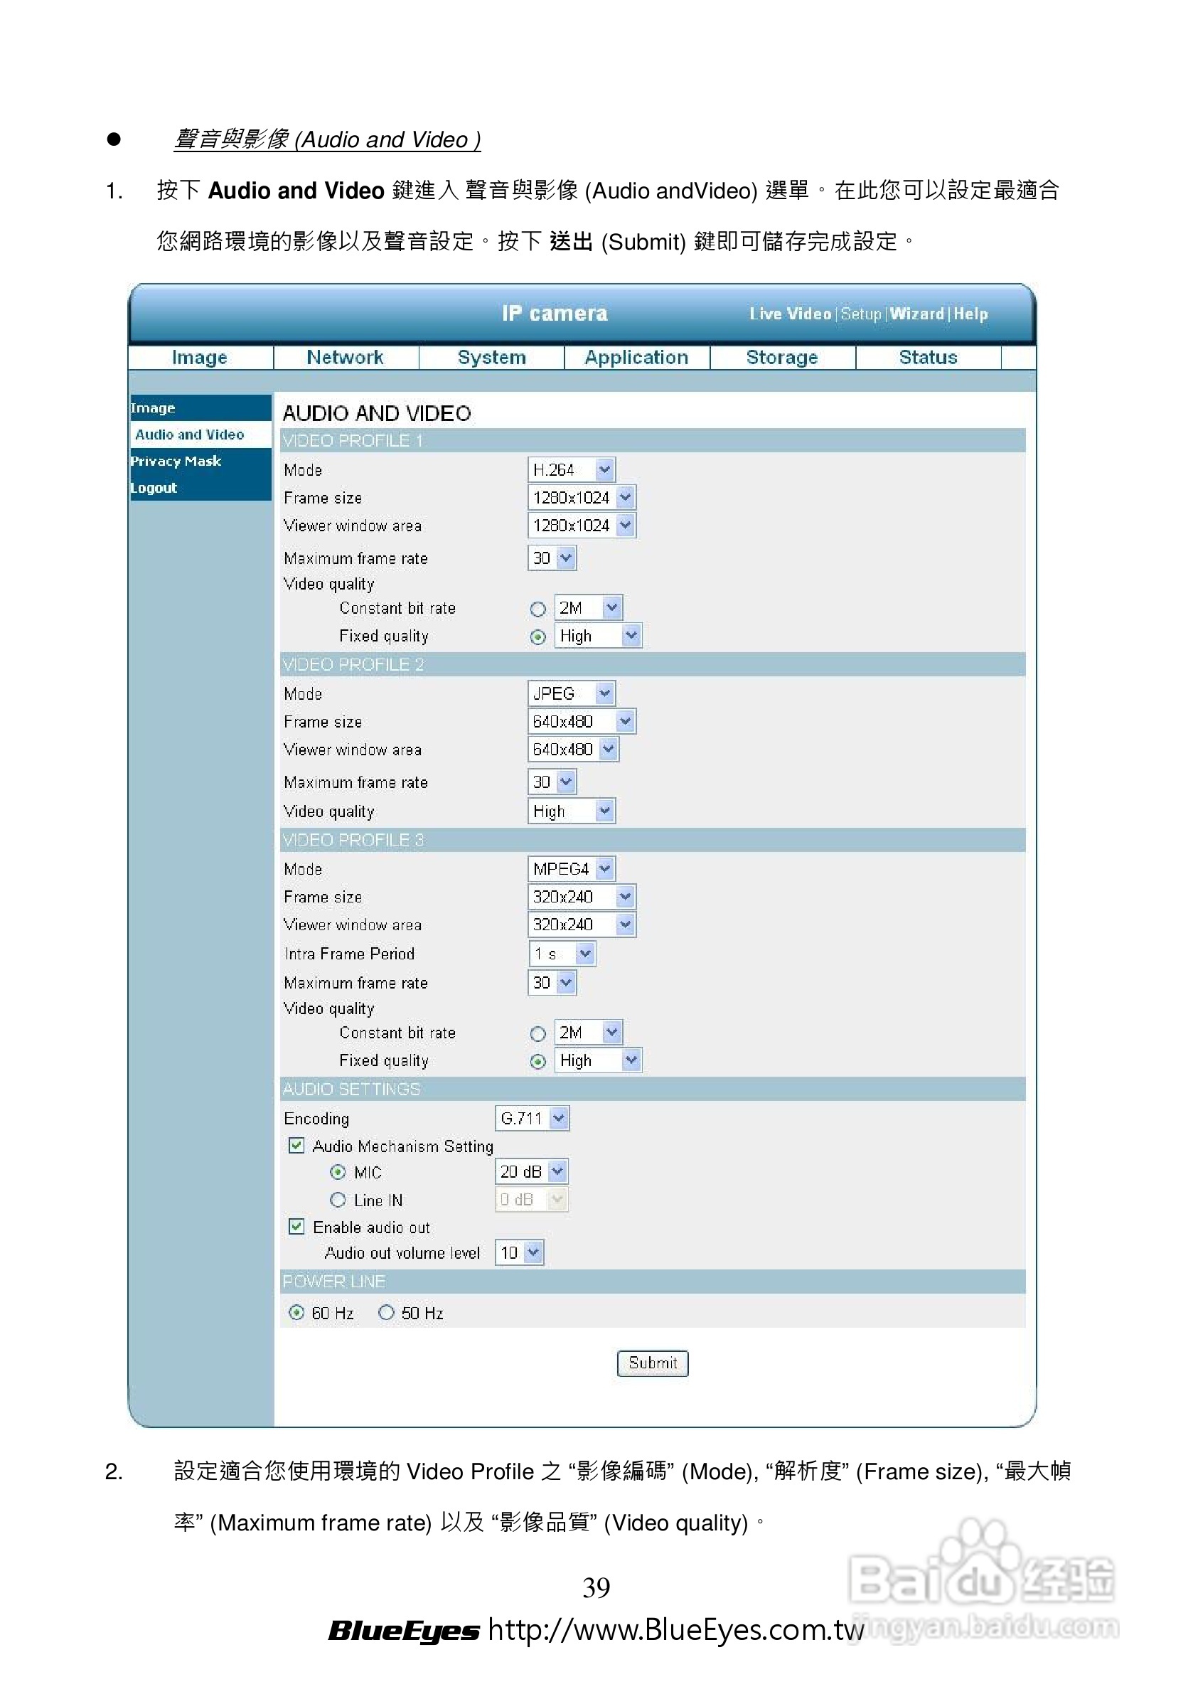Click Logout in the sidebar
The image size is (1193, 1694).
[x=200, y=488]
